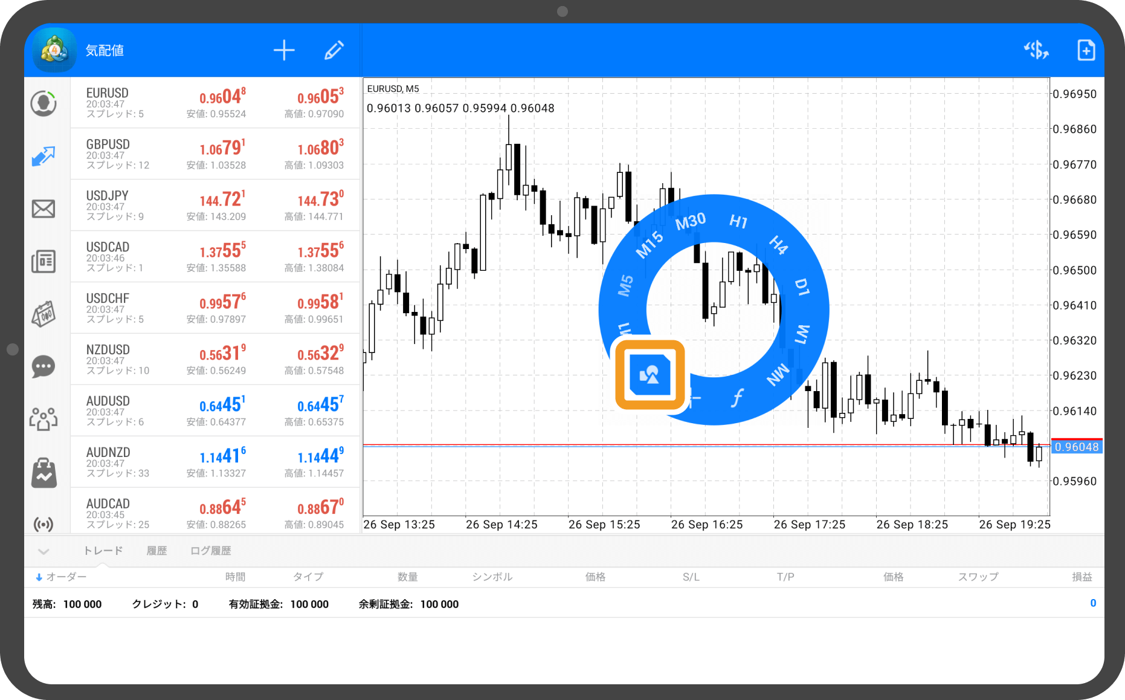This screenshot has height=700, width=1125.
Task: Tap the plus icon to add symbol
Action: [x=283, y=50]
